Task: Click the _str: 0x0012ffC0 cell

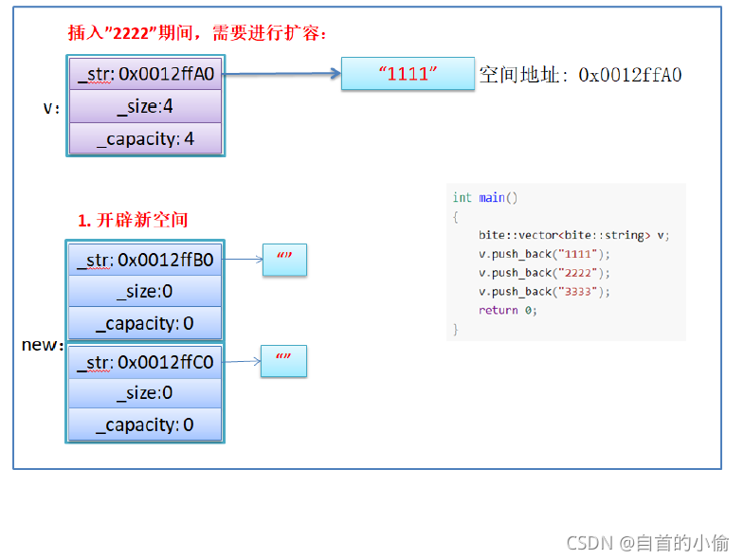Action: coord(145,362)
